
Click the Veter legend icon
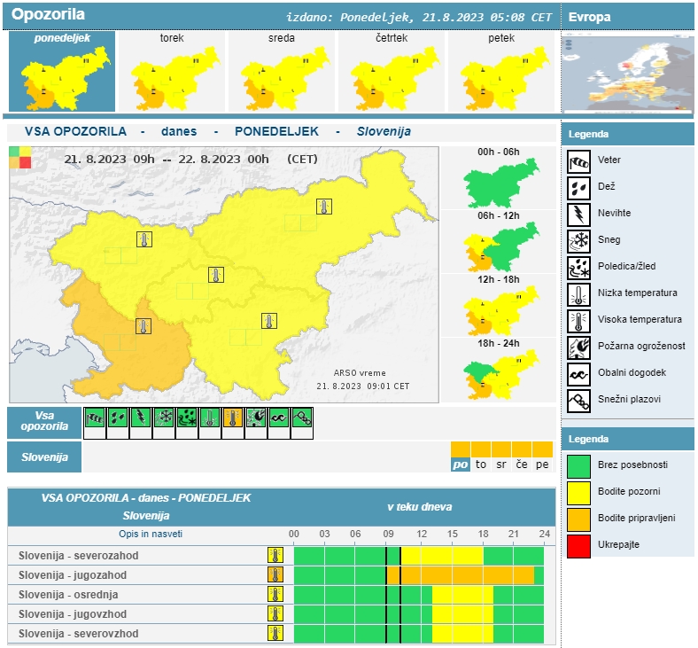(x=578, y=161)
